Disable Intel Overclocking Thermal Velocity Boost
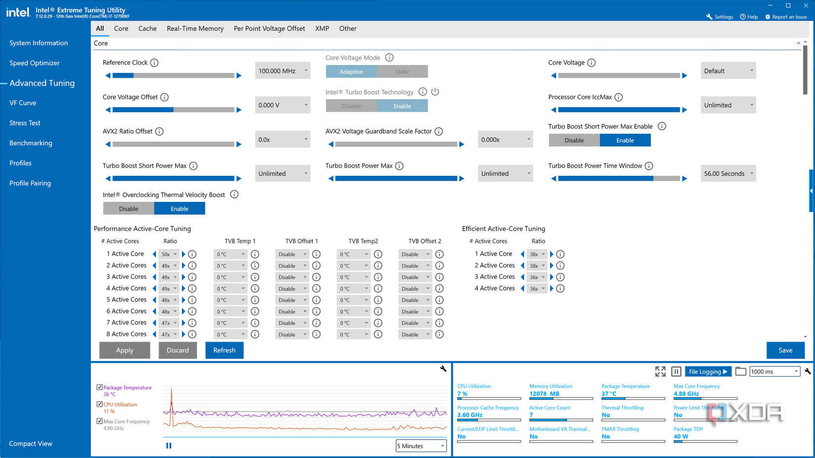Viewport: 815px width, 458px height. [x=128, y=208]
